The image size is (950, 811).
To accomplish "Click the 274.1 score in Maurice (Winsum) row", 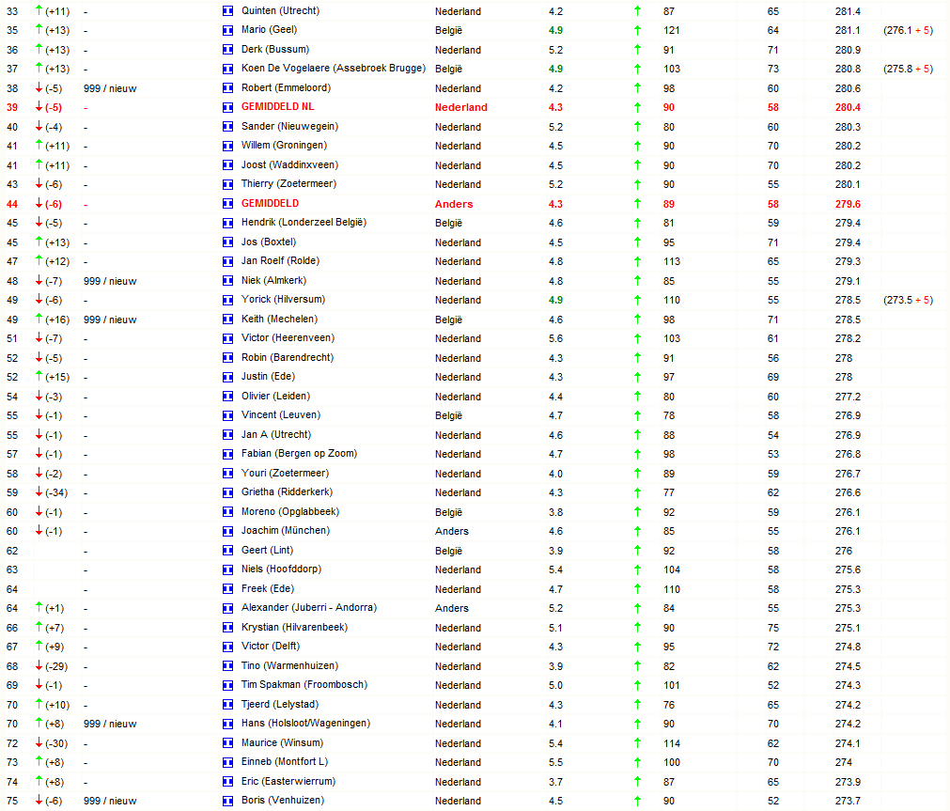I will (x=848, y=743).
